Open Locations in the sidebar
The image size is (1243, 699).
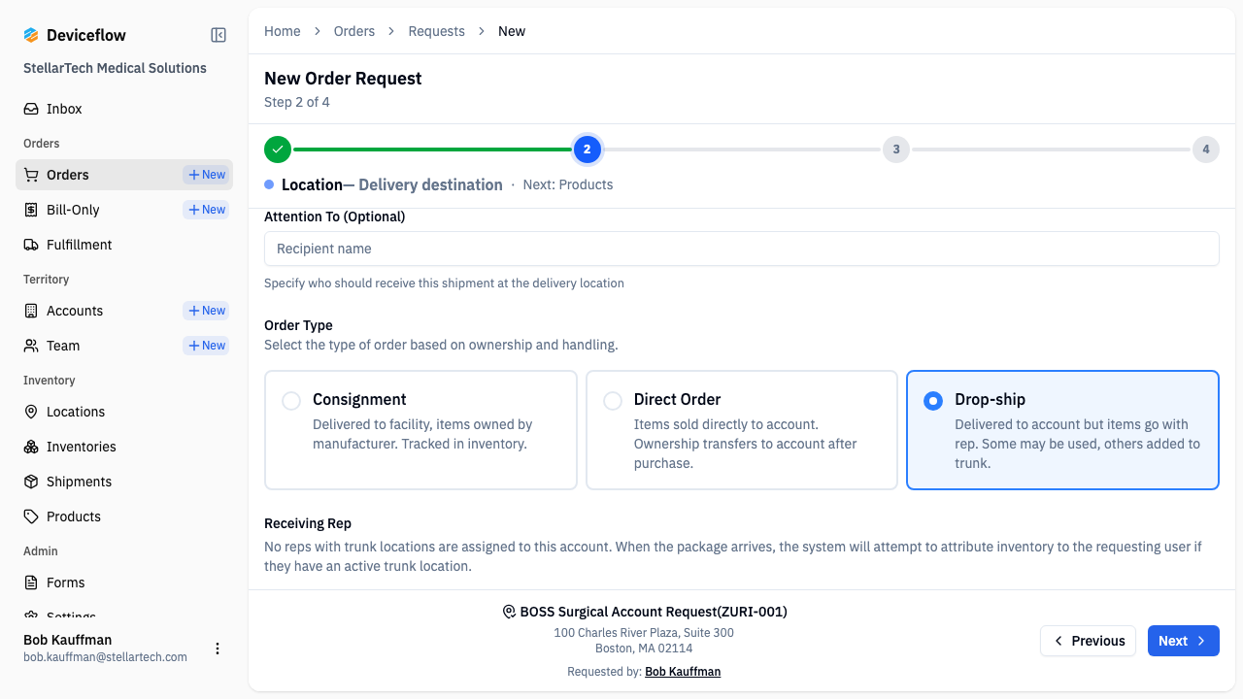pos(124,412)
